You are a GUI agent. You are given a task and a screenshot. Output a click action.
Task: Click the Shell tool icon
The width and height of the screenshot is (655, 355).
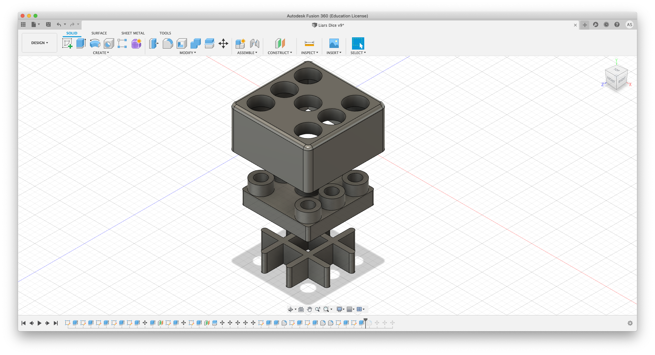[x=182, y=43]
